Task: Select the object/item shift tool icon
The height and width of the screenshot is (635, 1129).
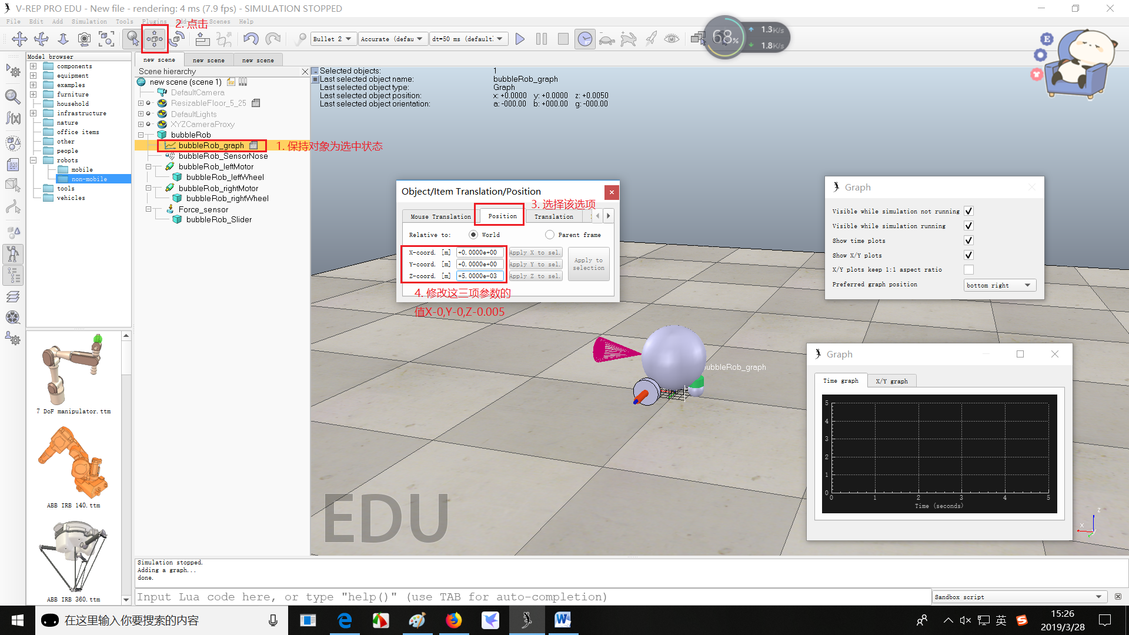Action: [x=155, y=39]
